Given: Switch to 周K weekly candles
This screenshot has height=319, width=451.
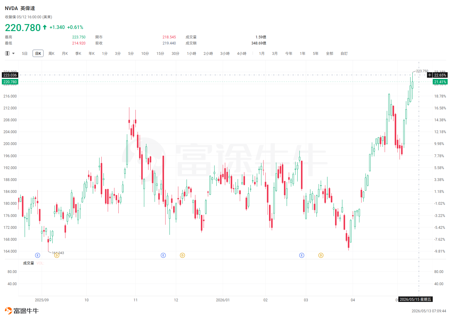Looking at the screenshot, I should pos(51,54).
